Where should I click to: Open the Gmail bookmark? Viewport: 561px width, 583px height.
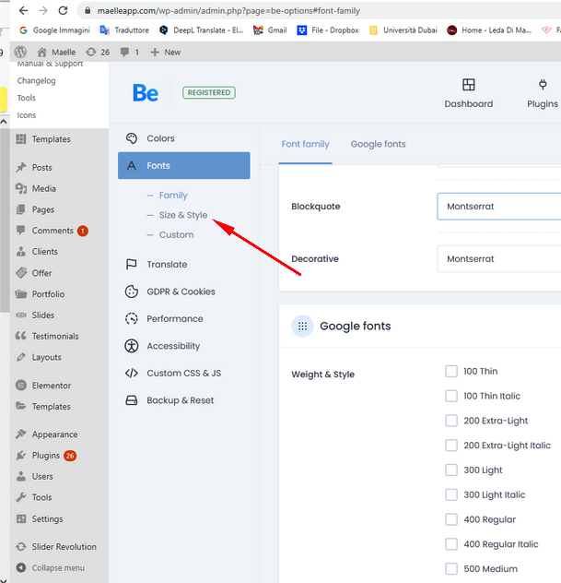[x=270, y=30]
